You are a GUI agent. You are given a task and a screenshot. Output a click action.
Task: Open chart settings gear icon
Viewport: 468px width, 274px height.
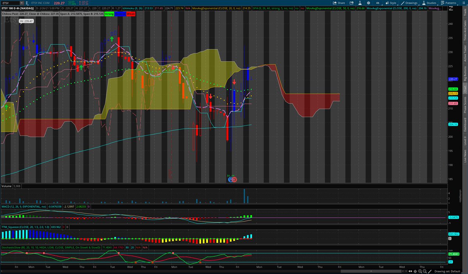coord(369,3)
